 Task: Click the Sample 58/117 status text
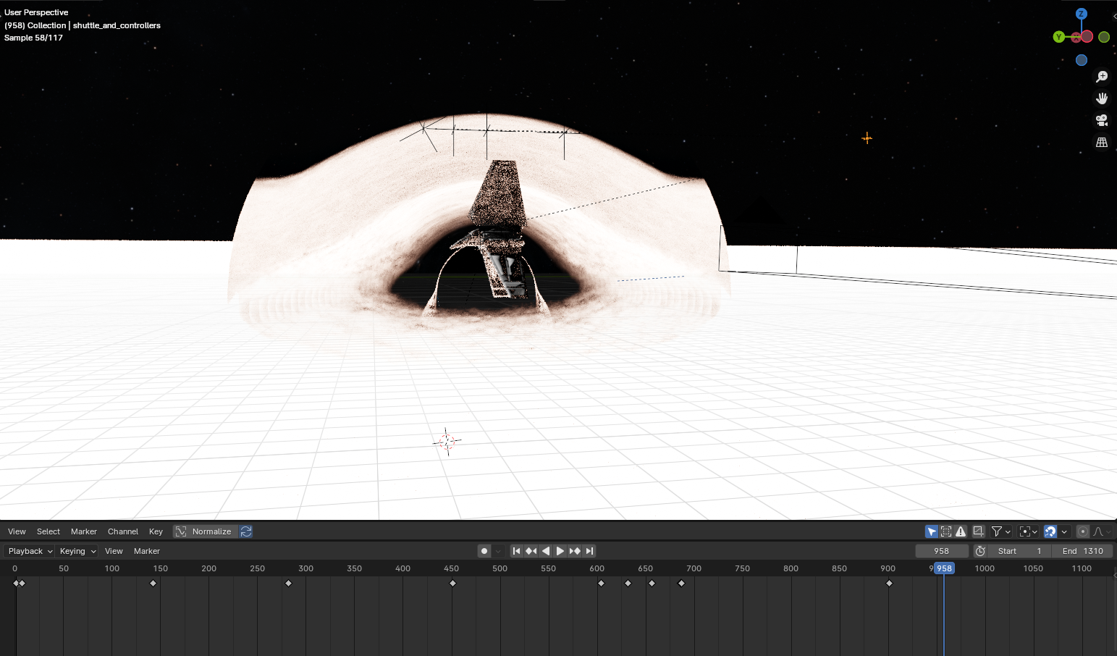tap(33, 38)
